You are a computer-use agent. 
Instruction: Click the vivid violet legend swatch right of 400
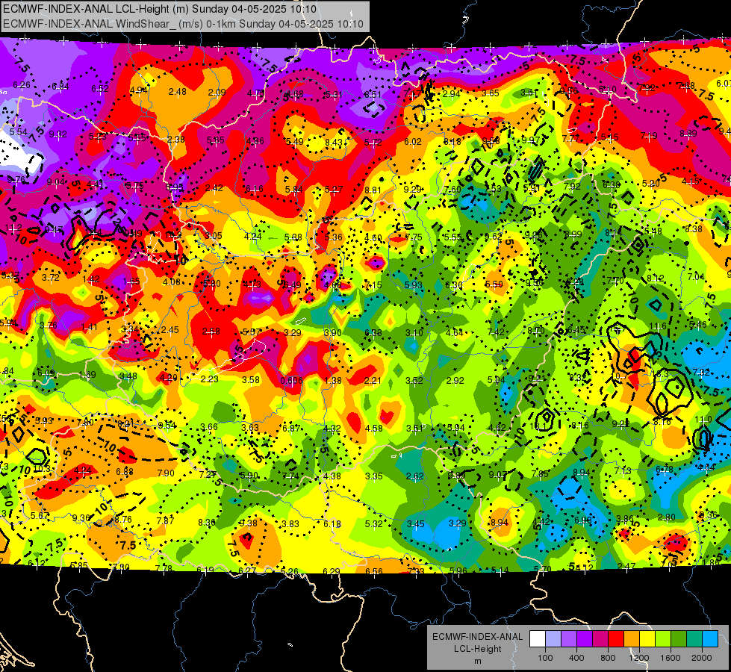(585, 639)
